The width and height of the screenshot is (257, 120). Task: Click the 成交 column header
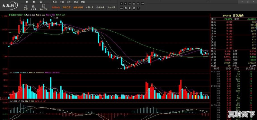[236, 69]
